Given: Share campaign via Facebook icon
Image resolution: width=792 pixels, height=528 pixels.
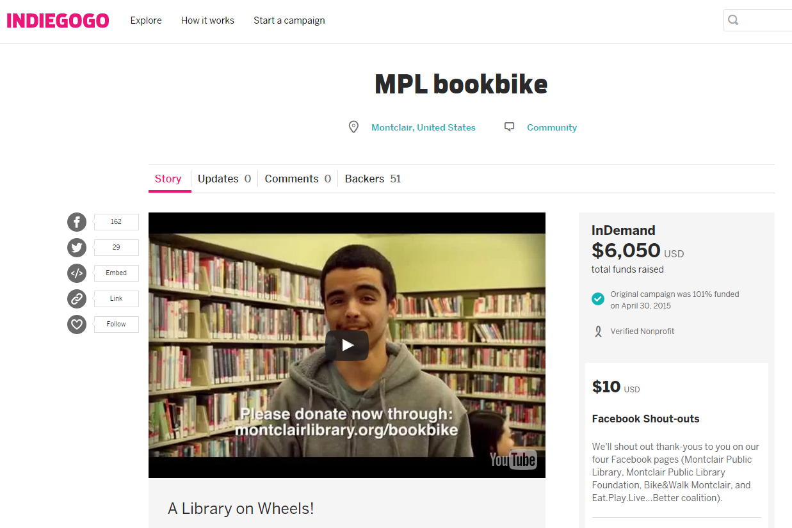Looking at the screenshot, I should pos(77,222).
